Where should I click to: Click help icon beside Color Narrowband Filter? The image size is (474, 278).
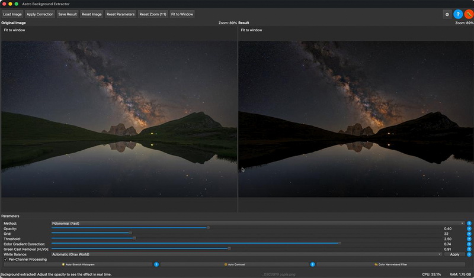[469, 264]
